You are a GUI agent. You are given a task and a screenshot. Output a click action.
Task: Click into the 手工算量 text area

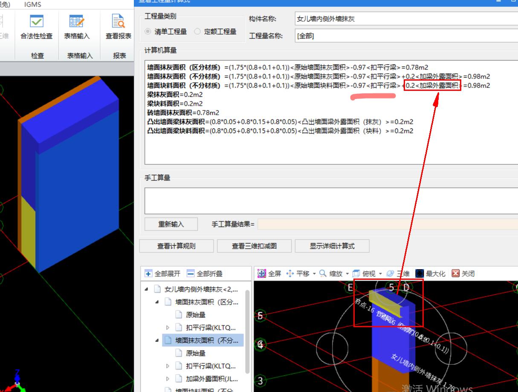pyautogui.click(x=331, y=200)
